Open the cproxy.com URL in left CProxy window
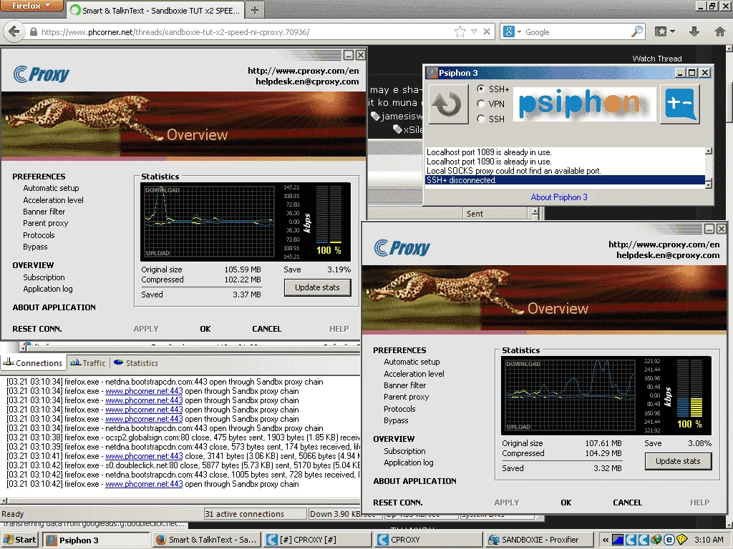Image resolution: width=733 pixels, height=549 pixels. click(x=304, y=71)
